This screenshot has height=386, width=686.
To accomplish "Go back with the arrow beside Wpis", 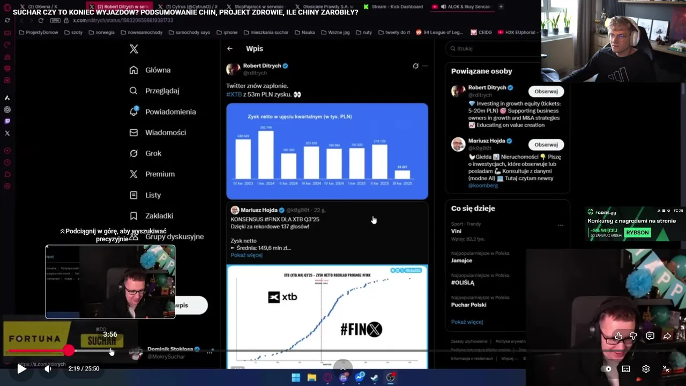I will tap(230, 48).
